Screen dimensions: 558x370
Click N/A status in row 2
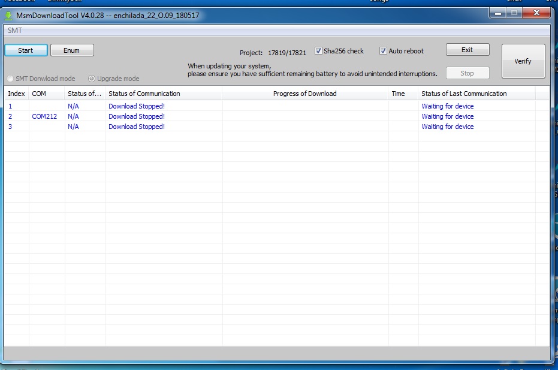coord(73,116)
